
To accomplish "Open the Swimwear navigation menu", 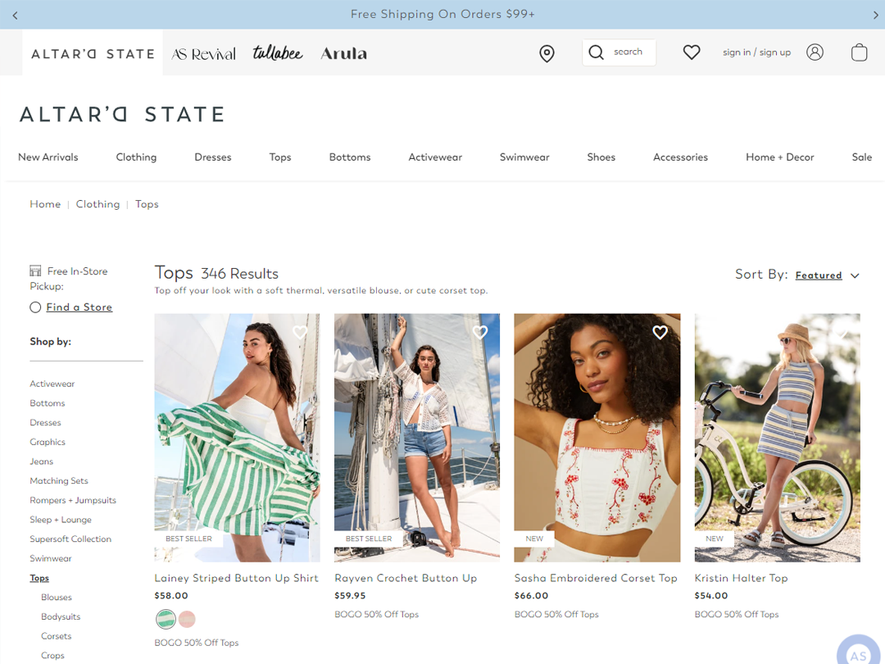I will pyautogui.click(x=524, y=157).
